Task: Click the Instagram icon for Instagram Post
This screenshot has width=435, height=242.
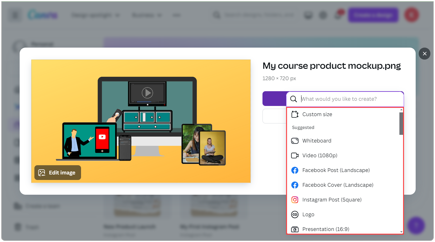Action: click(295, 200)
